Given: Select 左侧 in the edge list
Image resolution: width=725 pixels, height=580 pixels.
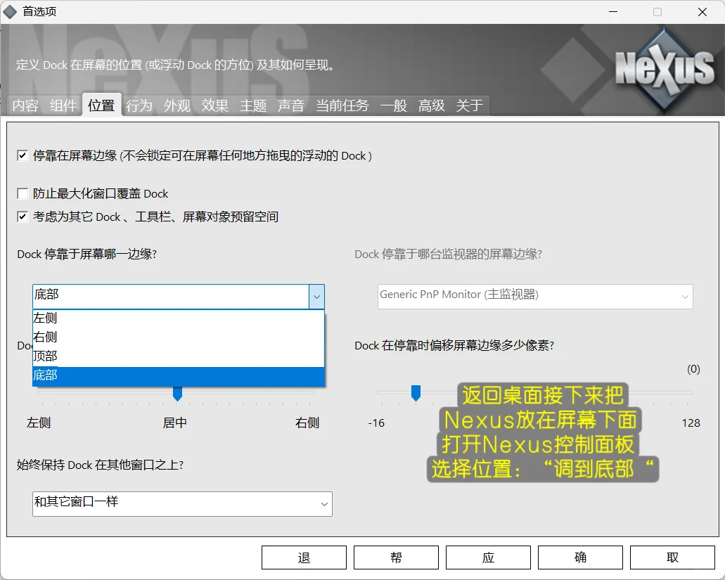Looking at the screenshot, I should (x=45, y=317).
